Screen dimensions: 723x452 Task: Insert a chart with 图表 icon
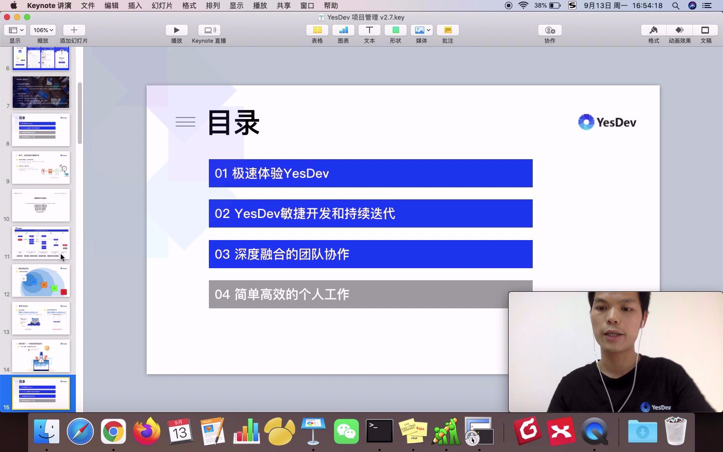[343, 30]
